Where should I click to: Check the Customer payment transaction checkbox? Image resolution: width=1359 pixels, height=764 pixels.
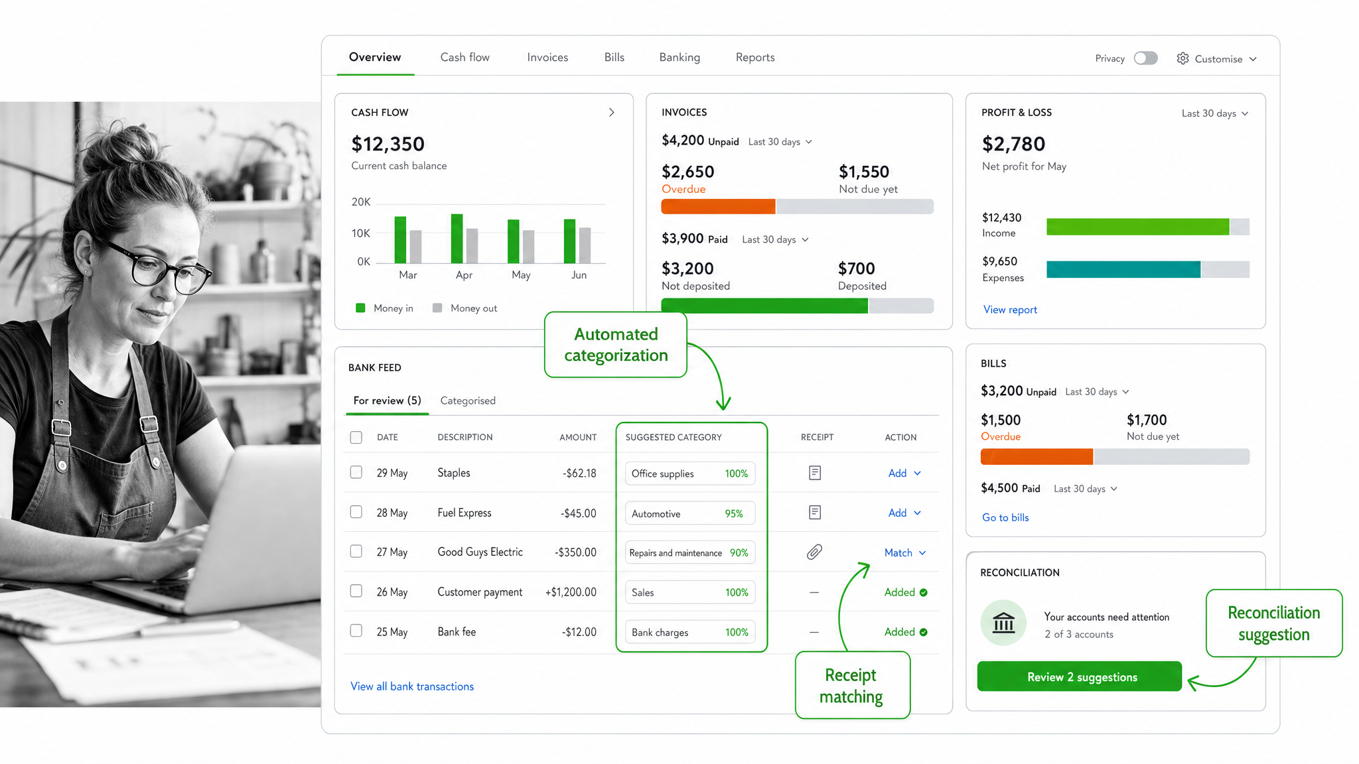click(356, 591)
